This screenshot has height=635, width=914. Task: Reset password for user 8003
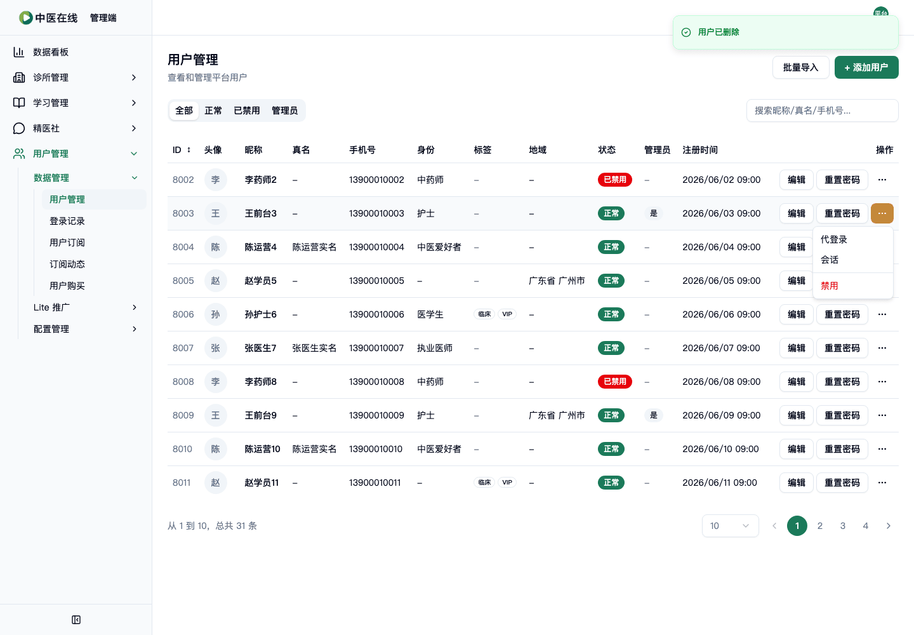842,213
